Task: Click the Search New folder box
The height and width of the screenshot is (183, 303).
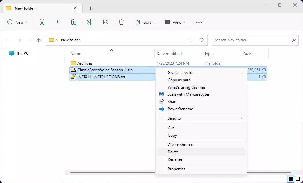Action: click(x=251, y=40)
